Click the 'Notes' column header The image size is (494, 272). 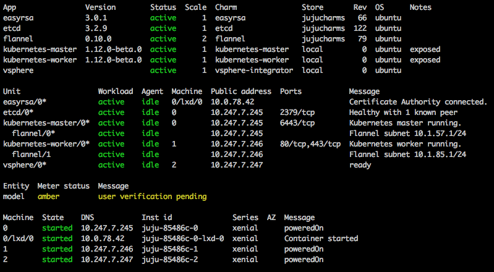pos(420,7)
